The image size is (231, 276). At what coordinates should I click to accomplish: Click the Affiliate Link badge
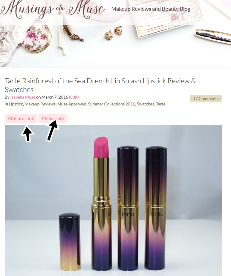[21, 118]
